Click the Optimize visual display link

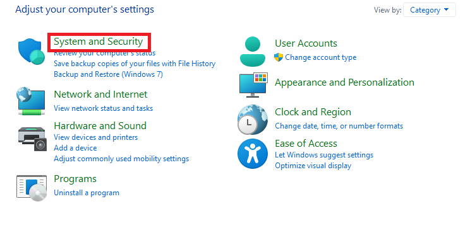(x=313, y=166)
